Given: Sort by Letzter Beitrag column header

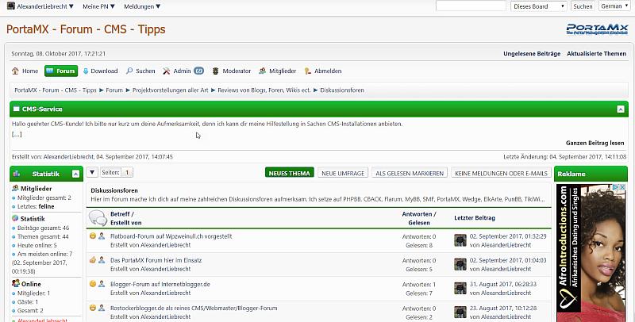Looking at the screenshot, I should pyautogui.click(x=474, y=218).
